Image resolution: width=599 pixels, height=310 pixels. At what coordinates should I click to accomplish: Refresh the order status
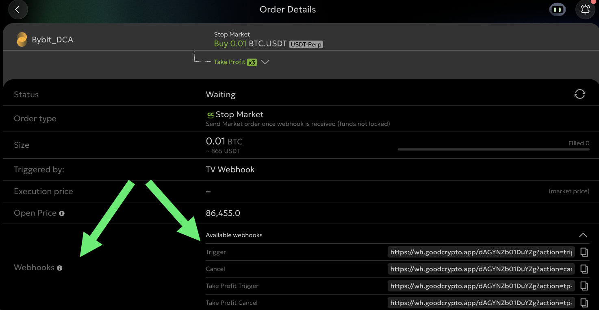tap(579, 94)
